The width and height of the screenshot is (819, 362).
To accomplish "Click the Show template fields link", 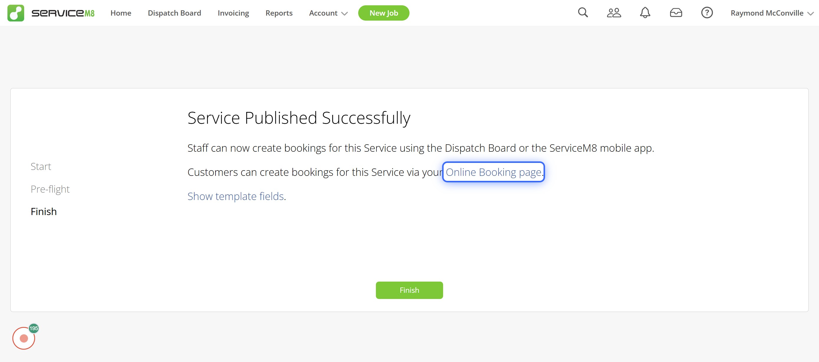I will [x=235, y=196].
